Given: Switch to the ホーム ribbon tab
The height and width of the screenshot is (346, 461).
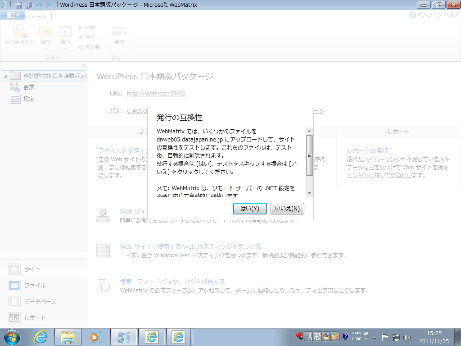Looking at the screenshot, I should pos(38,16).
